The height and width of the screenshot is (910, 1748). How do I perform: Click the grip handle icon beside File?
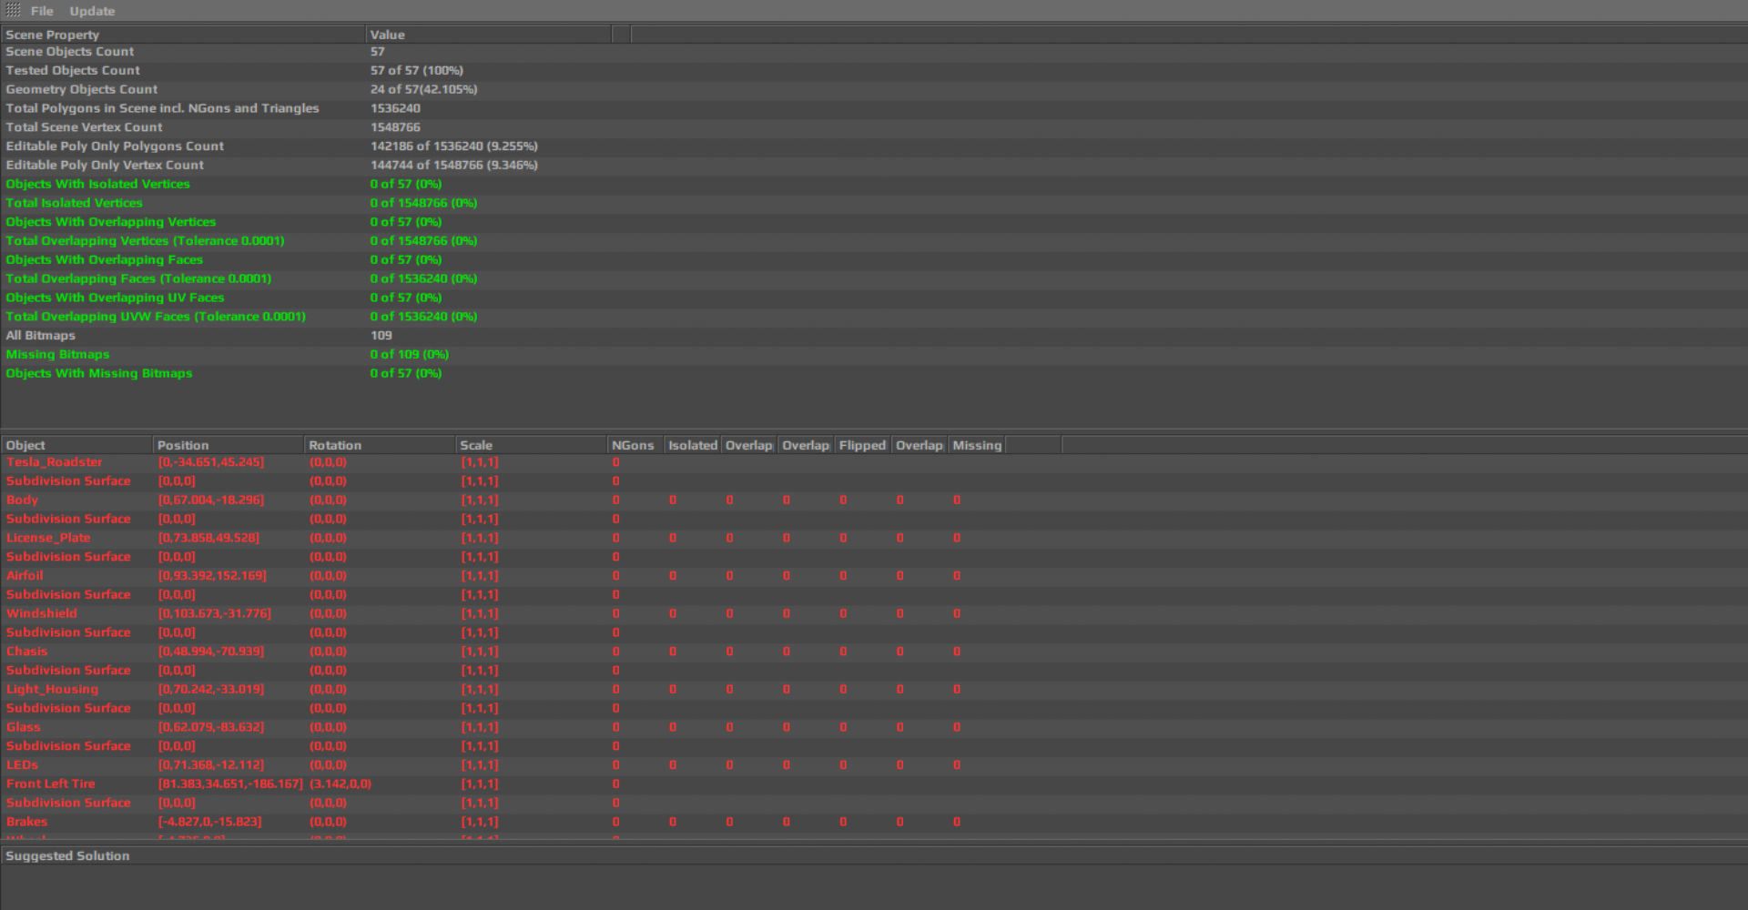coord(13,11)
